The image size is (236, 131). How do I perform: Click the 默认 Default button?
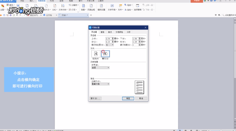coord(96,98)
